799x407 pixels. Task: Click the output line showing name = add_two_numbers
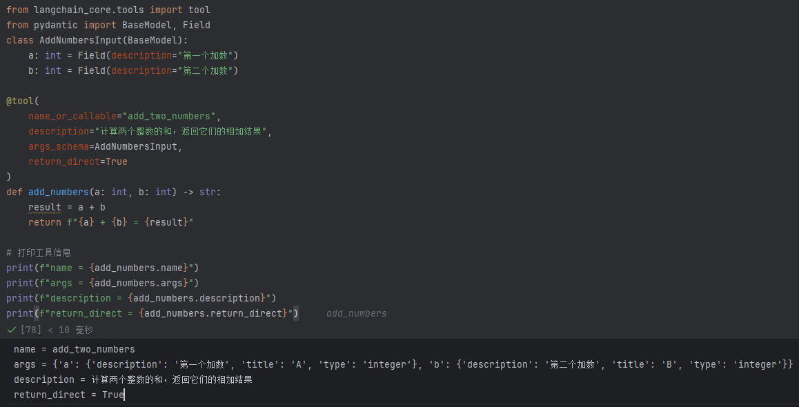pyautogui.click(x=75, y=349)
